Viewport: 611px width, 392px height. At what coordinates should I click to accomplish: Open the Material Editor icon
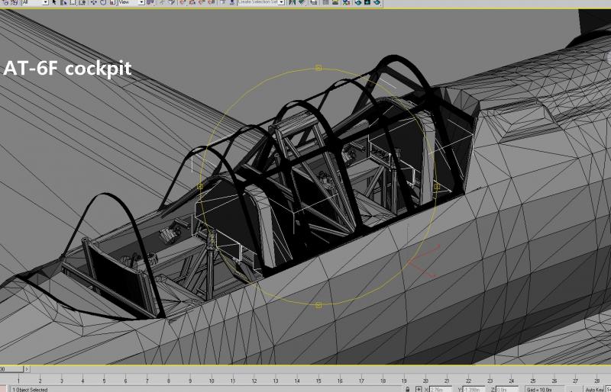pyautogui.click(x=345, y=2)
